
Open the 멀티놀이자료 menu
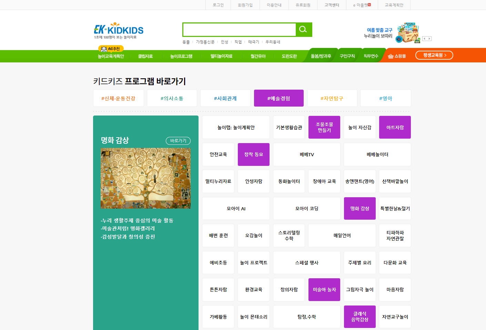(221, 56)
